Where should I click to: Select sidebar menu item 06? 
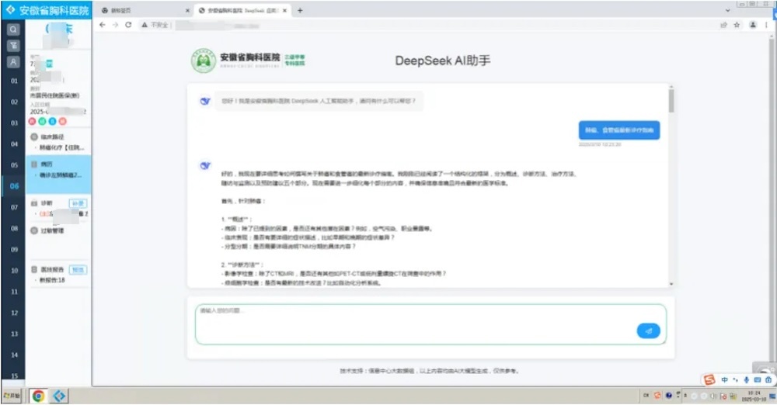pos(14,186)
